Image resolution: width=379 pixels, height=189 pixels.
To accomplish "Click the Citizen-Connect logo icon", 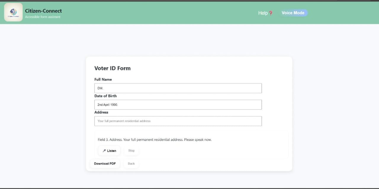I will tap(13, 12).
